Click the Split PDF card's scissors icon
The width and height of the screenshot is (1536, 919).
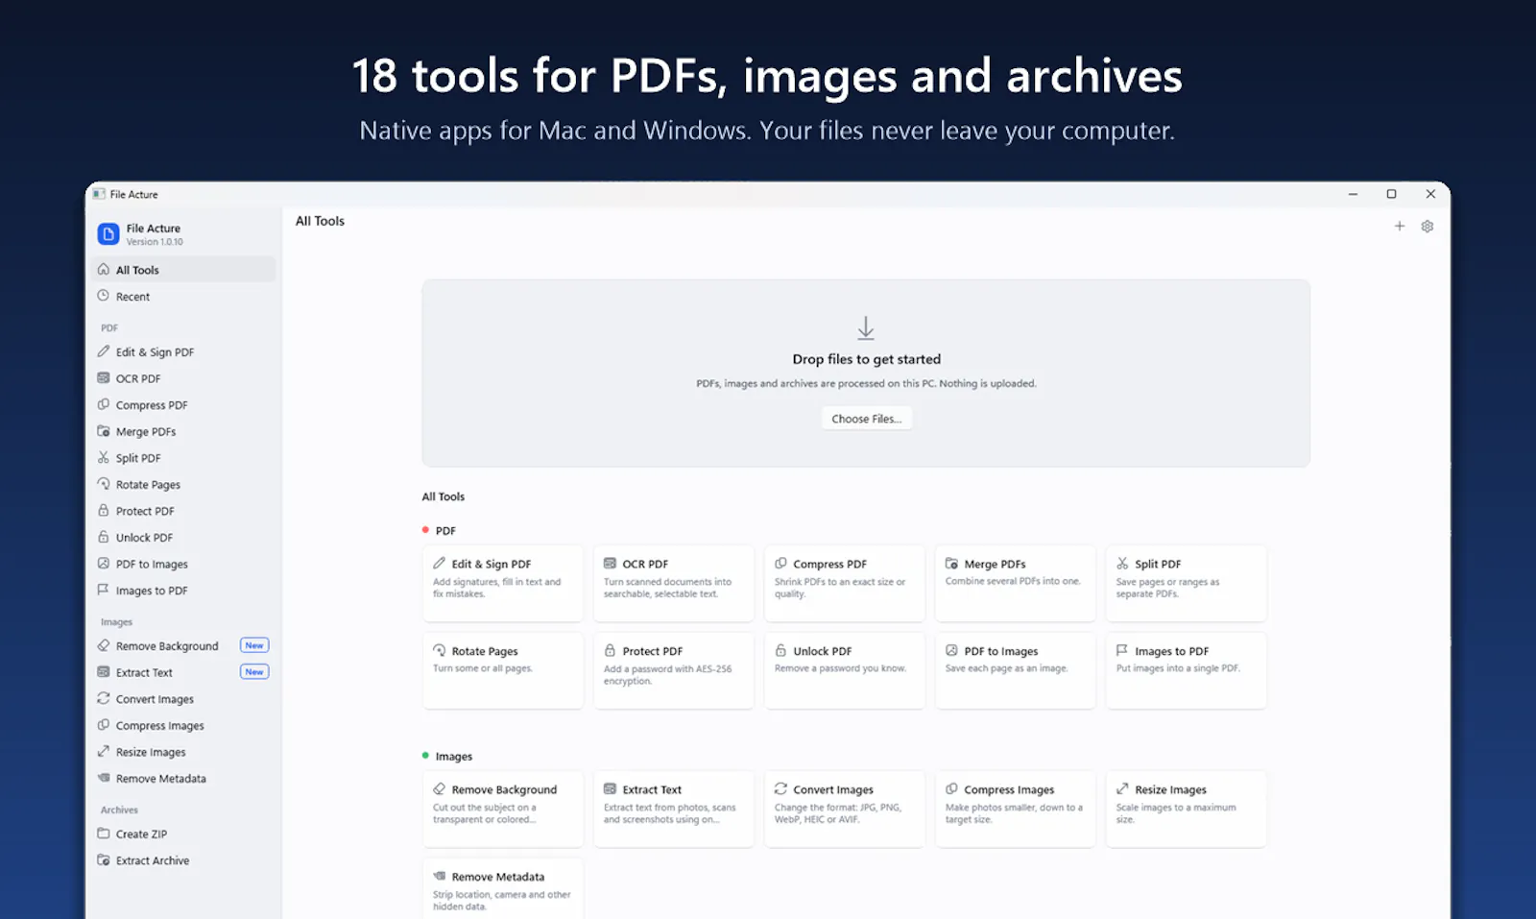point(1122,564)
